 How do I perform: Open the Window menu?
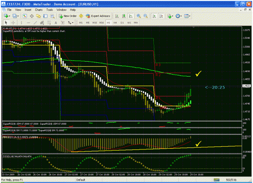(x=62, y=10)
